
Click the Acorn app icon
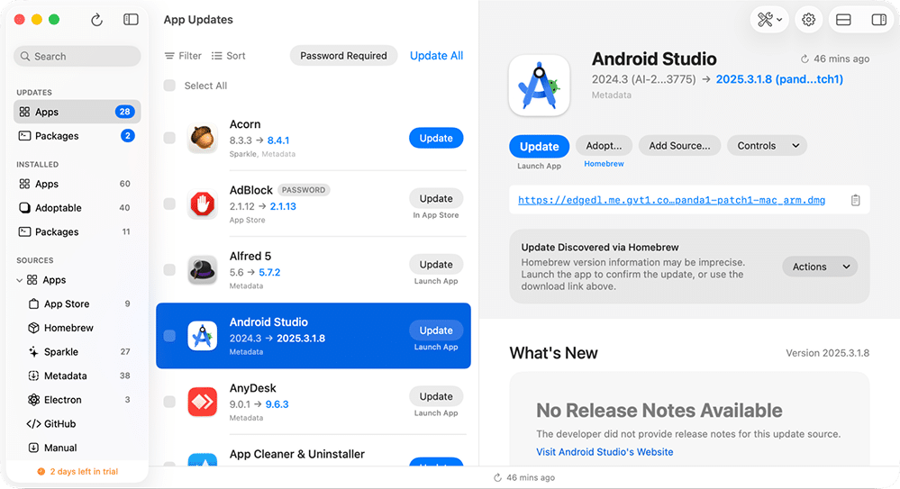pos(203,138)
